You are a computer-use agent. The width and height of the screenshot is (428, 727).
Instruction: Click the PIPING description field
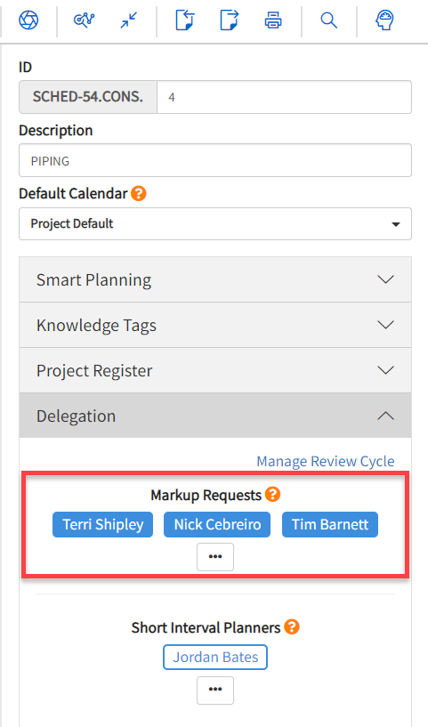(215, 160)
